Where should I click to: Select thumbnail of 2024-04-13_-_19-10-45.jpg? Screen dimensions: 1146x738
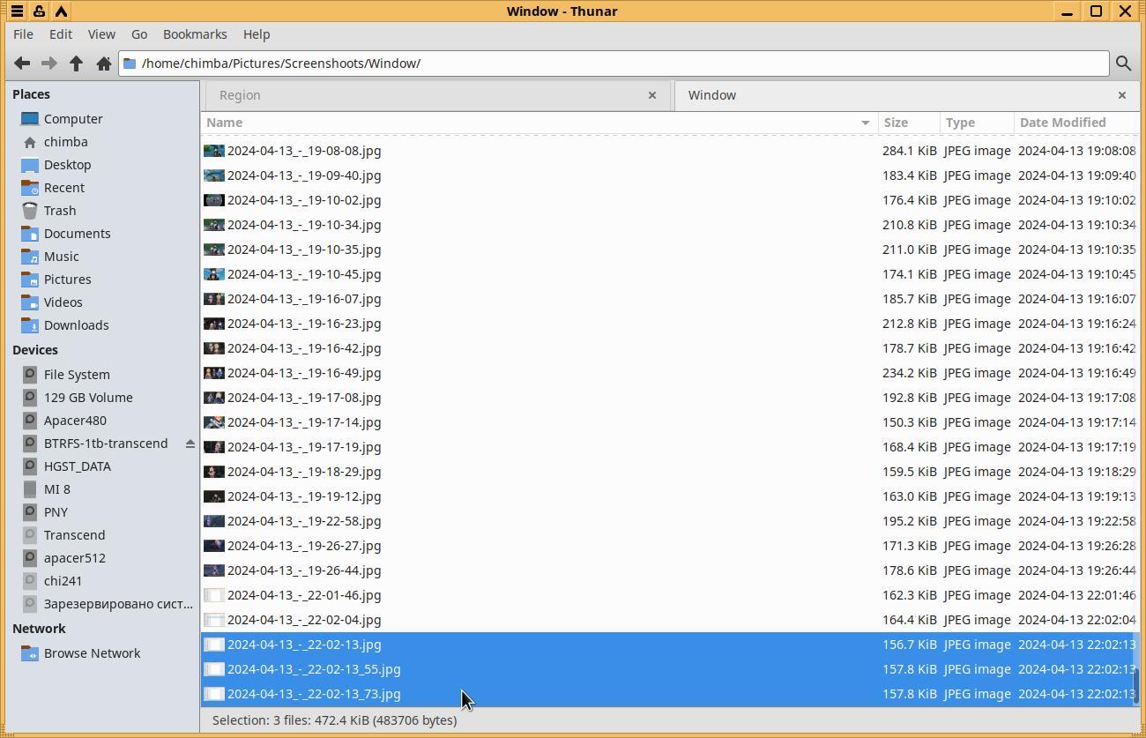pos(213,274)
